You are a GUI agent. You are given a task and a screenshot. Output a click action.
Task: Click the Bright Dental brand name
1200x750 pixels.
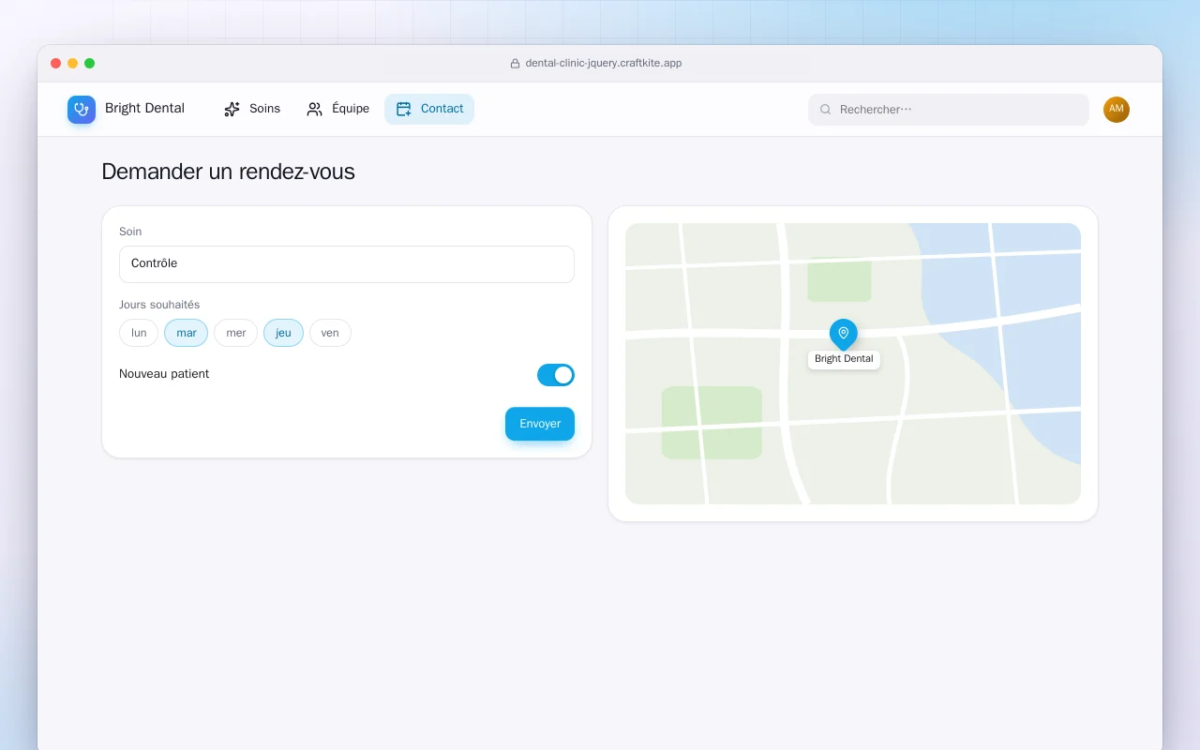[144, 109]
